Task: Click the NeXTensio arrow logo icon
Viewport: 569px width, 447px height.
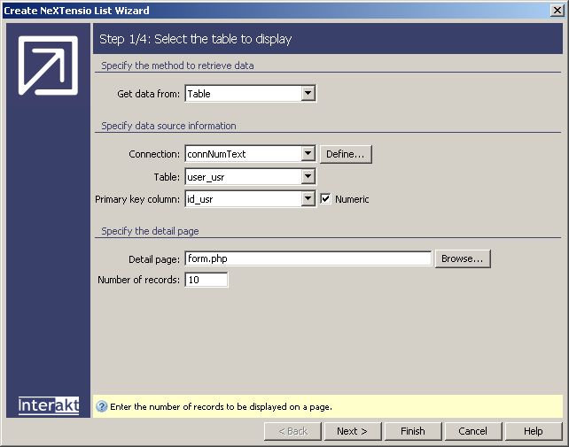Action: click(x=49, y=67)
